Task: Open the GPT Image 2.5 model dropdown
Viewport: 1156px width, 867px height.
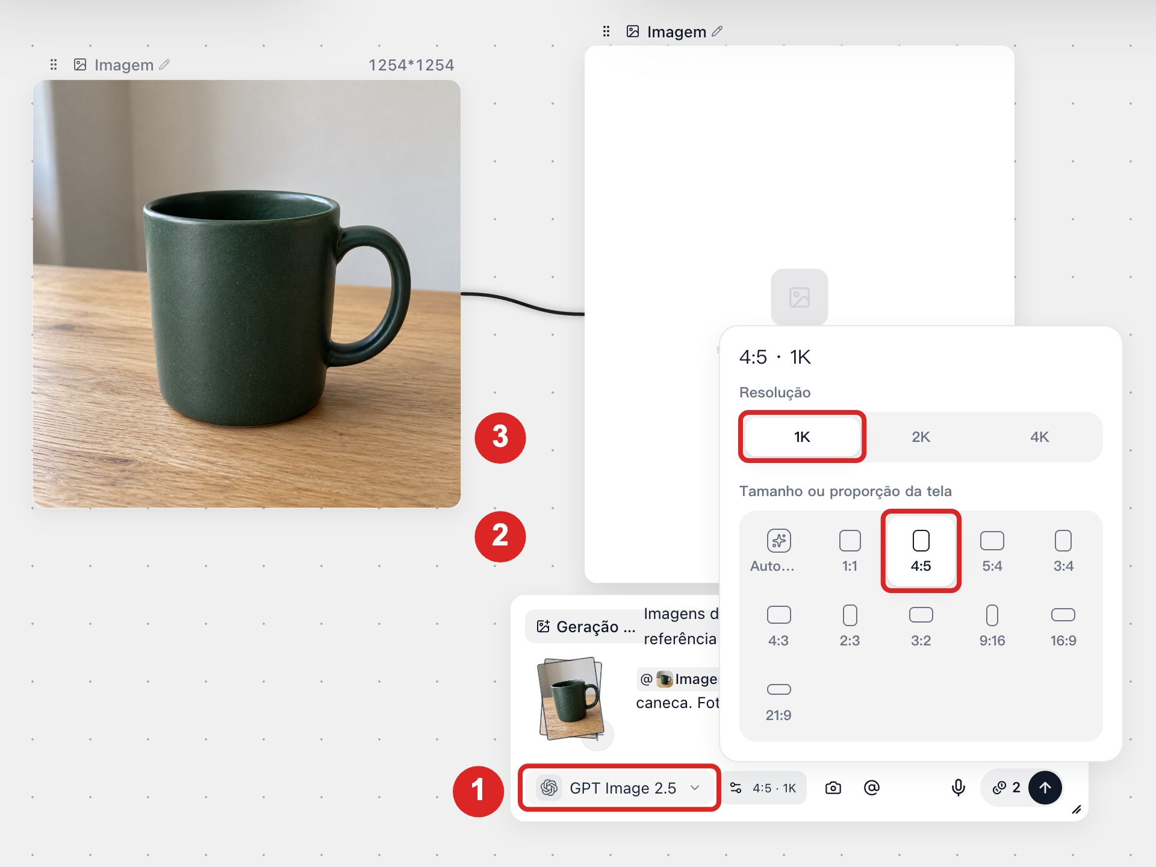Action: click(x=620, y=788)
